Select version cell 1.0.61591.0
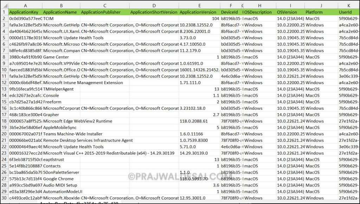This screenshot has width=360, height=204. pyautogui.click(x=200, y=63)
